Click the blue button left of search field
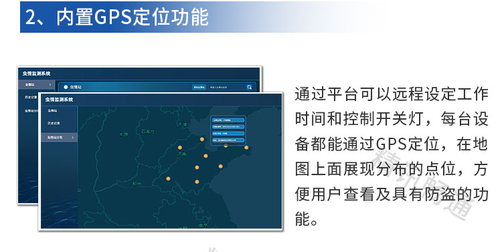 (x=199, y=87)
